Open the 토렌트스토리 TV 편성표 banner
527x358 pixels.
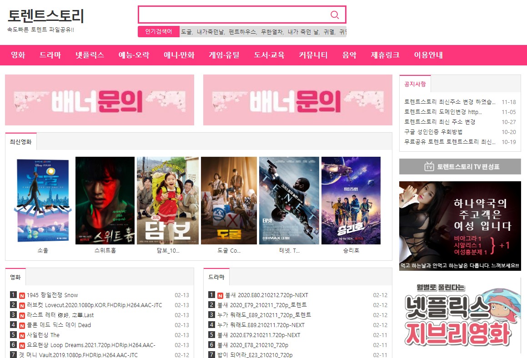coord(460,167)
